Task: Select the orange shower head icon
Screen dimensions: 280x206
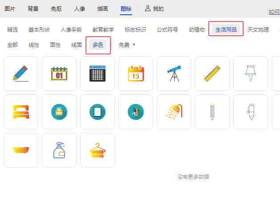Action: (174, 112)
